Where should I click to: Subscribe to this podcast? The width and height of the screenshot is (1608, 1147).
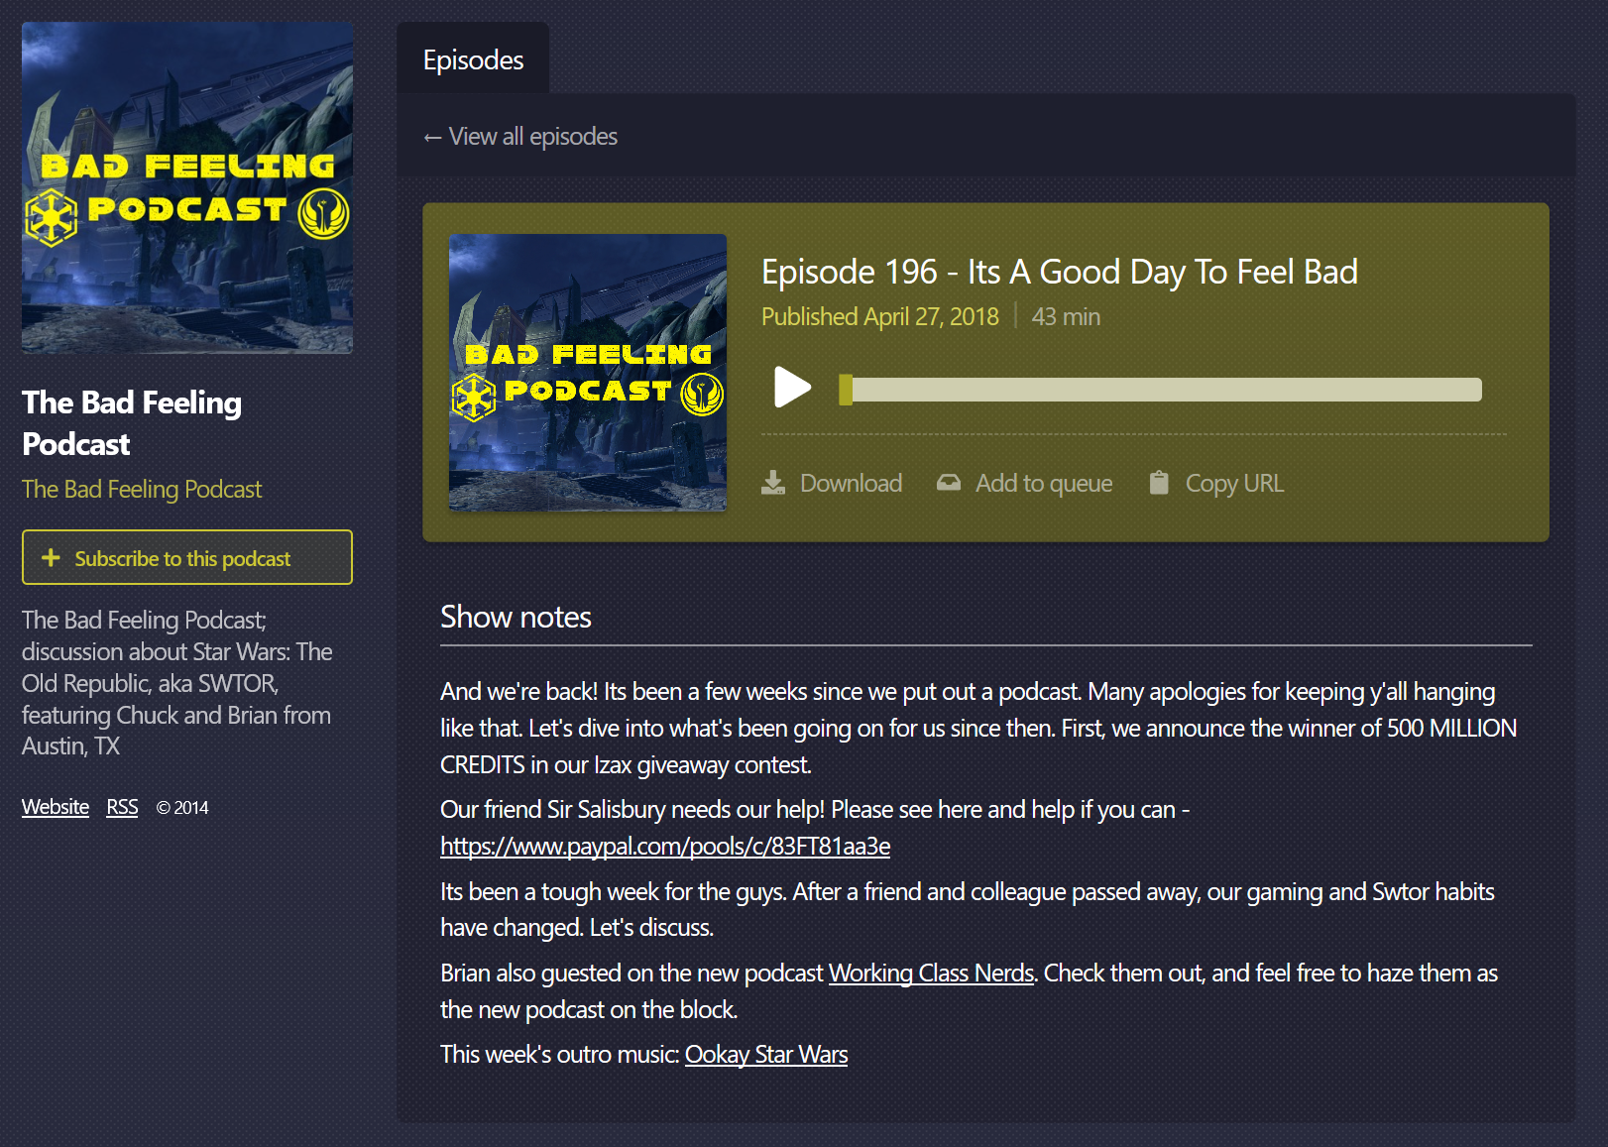(187, 557)
